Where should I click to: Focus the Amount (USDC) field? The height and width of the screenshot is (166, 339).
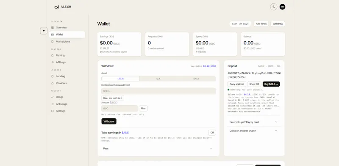(119, 109)
